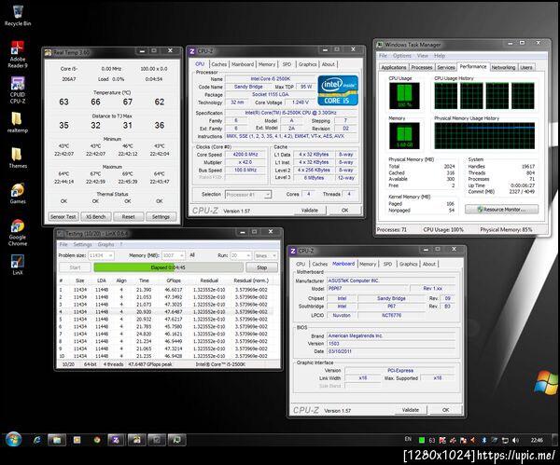Viewport: 560px width, 465px height.
Task: Open the View menu in Task Manager
Action: click(423, 56)
